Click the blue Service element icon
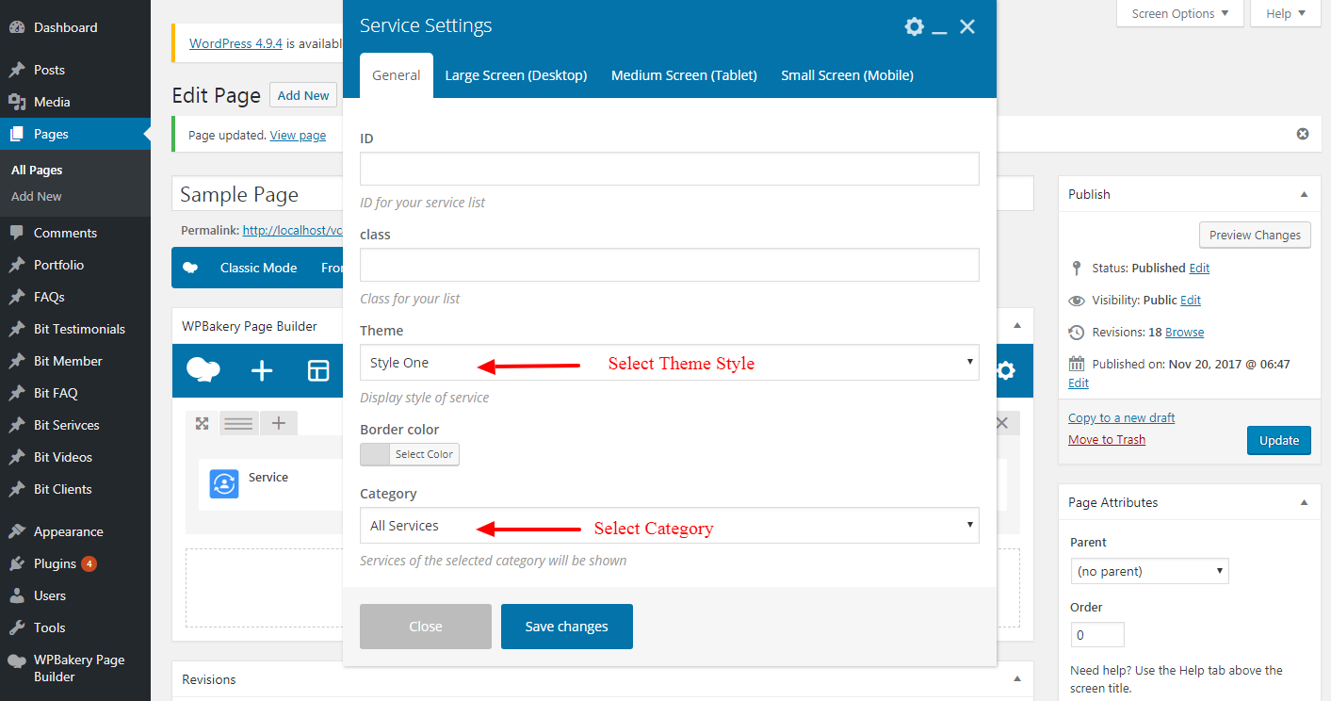The height and width of the screenshot is (701, 1331). coord(224,483)
